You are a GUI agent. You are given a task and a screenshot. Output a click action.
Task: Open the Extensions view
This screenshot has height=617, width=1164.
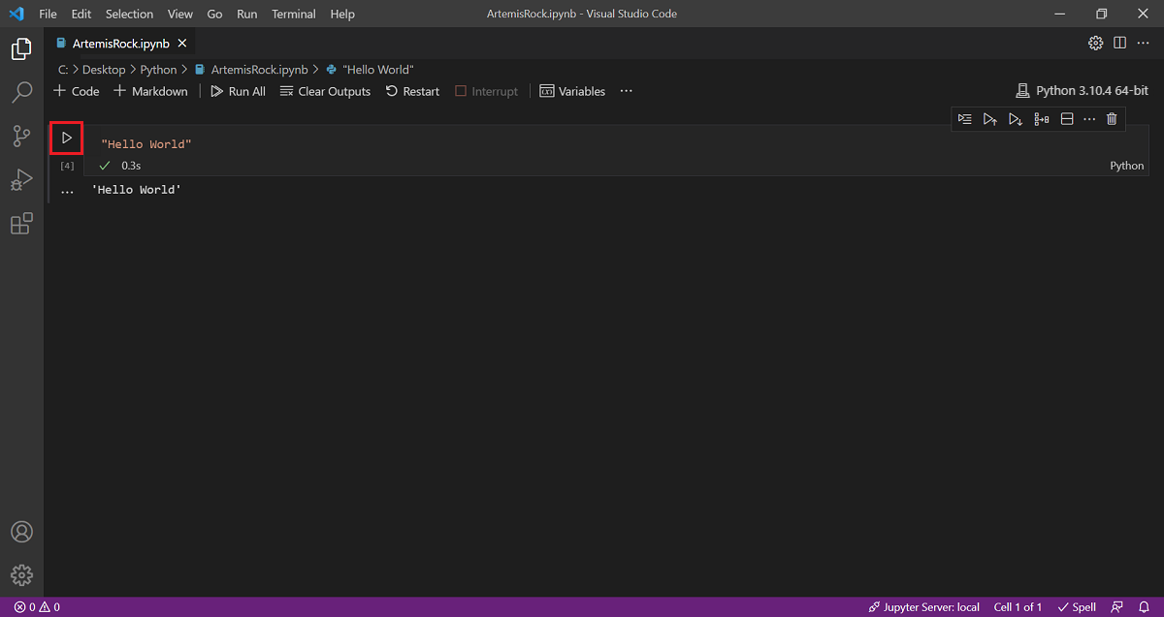pyautogui.click(x=21, y=224)
